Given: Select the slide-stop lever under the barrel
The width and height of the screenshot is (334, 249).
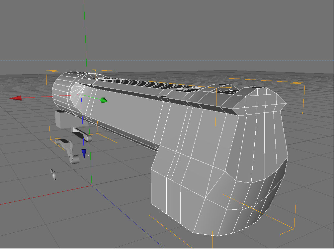Looking at the screenshot, I should (x=82, y=134).
